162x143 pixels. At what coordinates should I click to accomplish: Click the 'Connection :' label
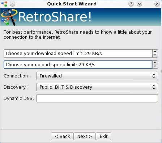[17, 76]
